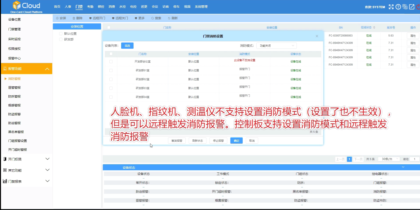Select 匪警警报 in the sidebar
The height and width of the screenshot is (210, 420).
click(14, 88)
